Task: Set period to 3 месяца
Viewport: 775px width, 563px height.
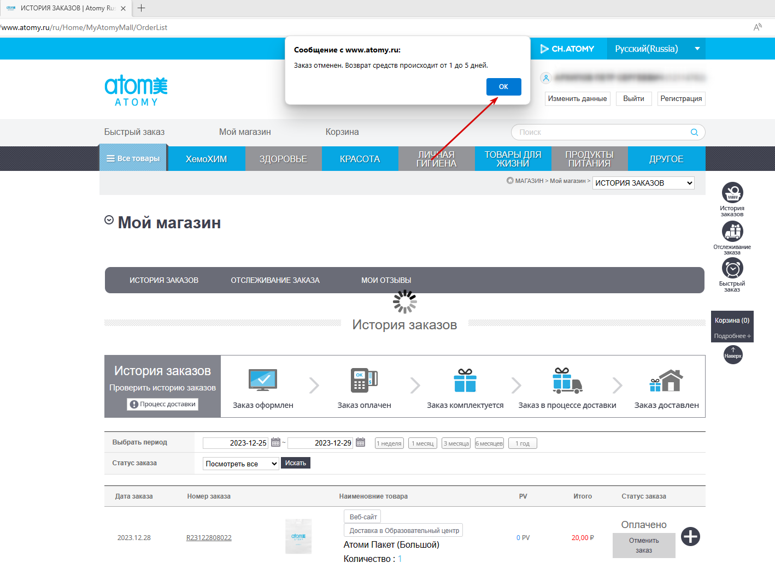Action: (x=456, y=443)
